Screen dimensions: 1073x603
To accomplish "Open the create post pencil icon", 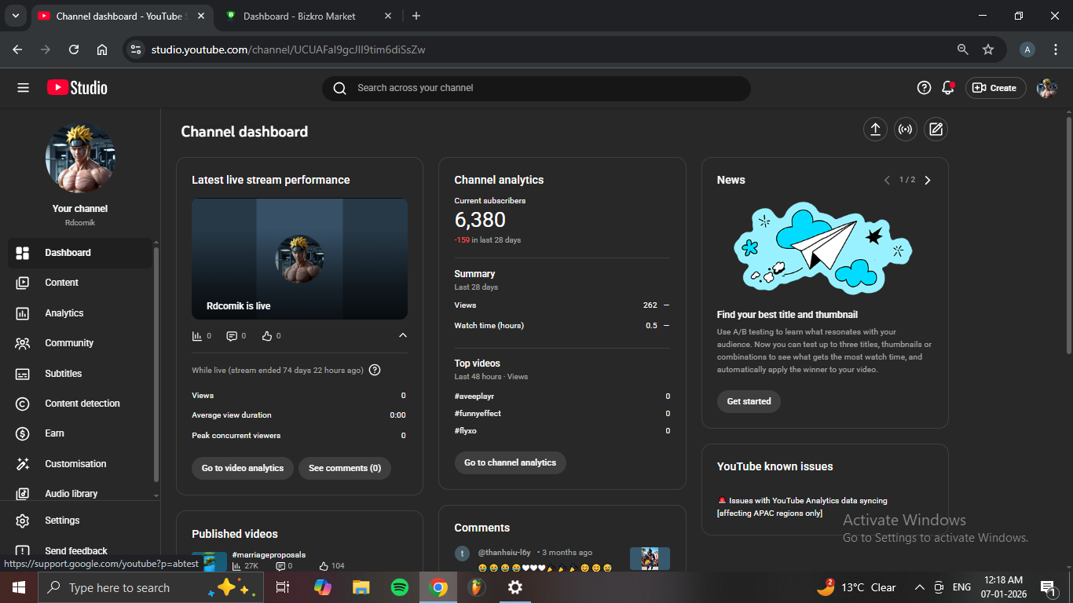I will tap(936, 130).
